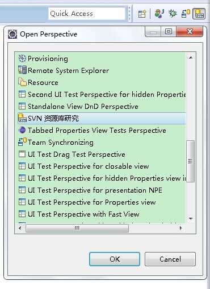Switch to the Java EE perspective icon

[159, 14]
